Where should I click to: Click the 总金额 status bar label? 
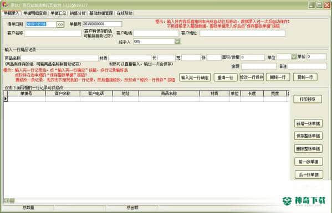pyautogui.click(x=132, y=207)
